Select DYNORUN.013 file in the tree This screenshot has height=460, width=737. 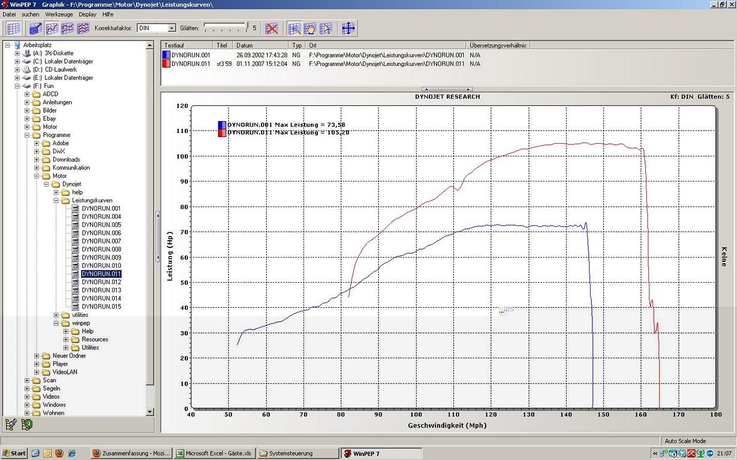tap(101, 290)
